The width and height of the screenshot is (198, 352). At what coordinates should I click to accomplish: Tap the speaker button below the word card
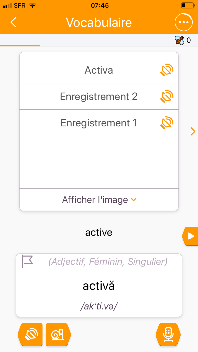coord(30,334)
